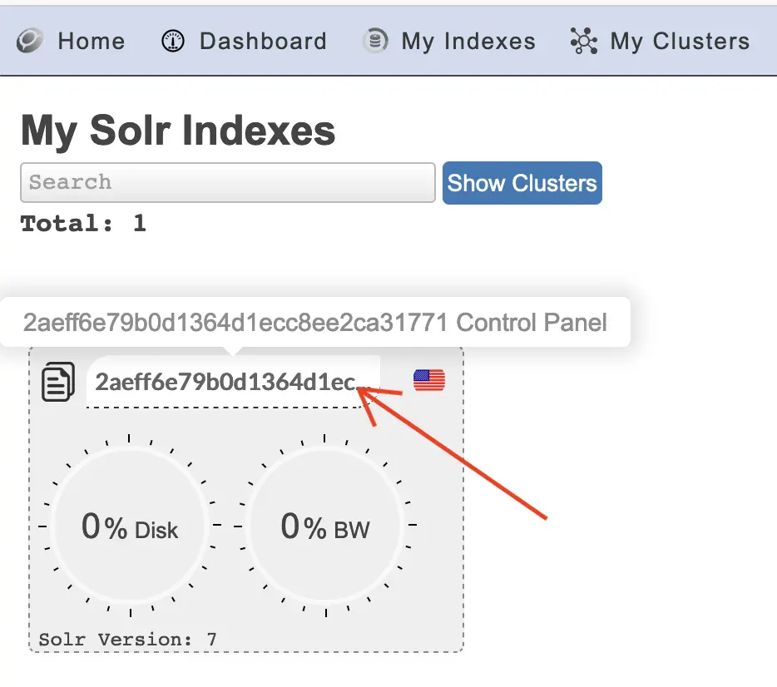This screenshot has height=687, width=777.
Task: Click the Dashboard gauge icon
Action: pyautogui.click(x=173, y=41)
